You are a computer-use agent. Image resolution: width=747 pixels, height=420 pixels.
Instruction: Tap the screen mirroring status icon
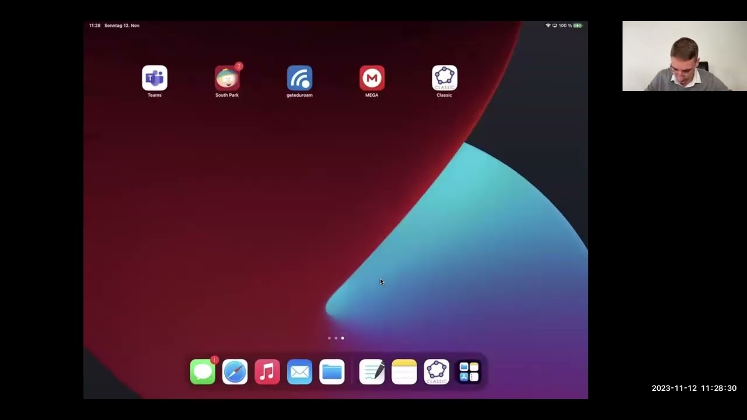coord(554,26)
